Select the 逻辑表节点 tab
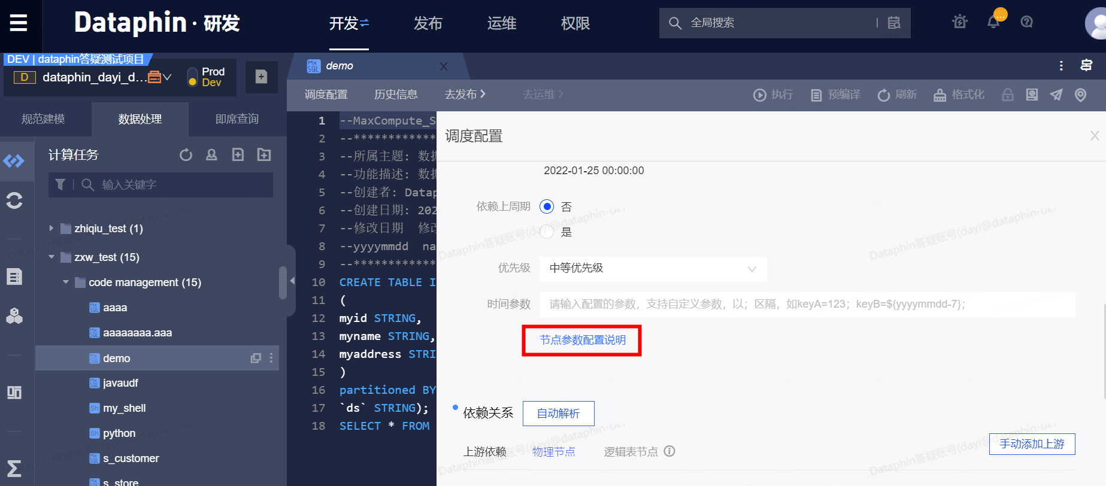The width and height of the screenshot is (1106, 486). click(631, 452)
